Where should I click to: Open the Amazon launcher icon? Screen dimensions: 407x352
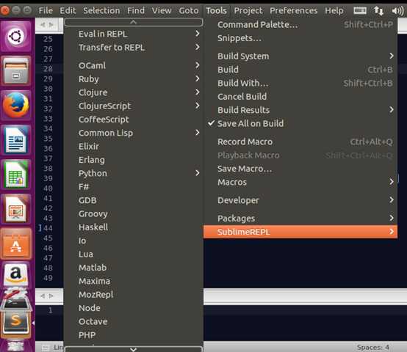[x=16, y=274]
